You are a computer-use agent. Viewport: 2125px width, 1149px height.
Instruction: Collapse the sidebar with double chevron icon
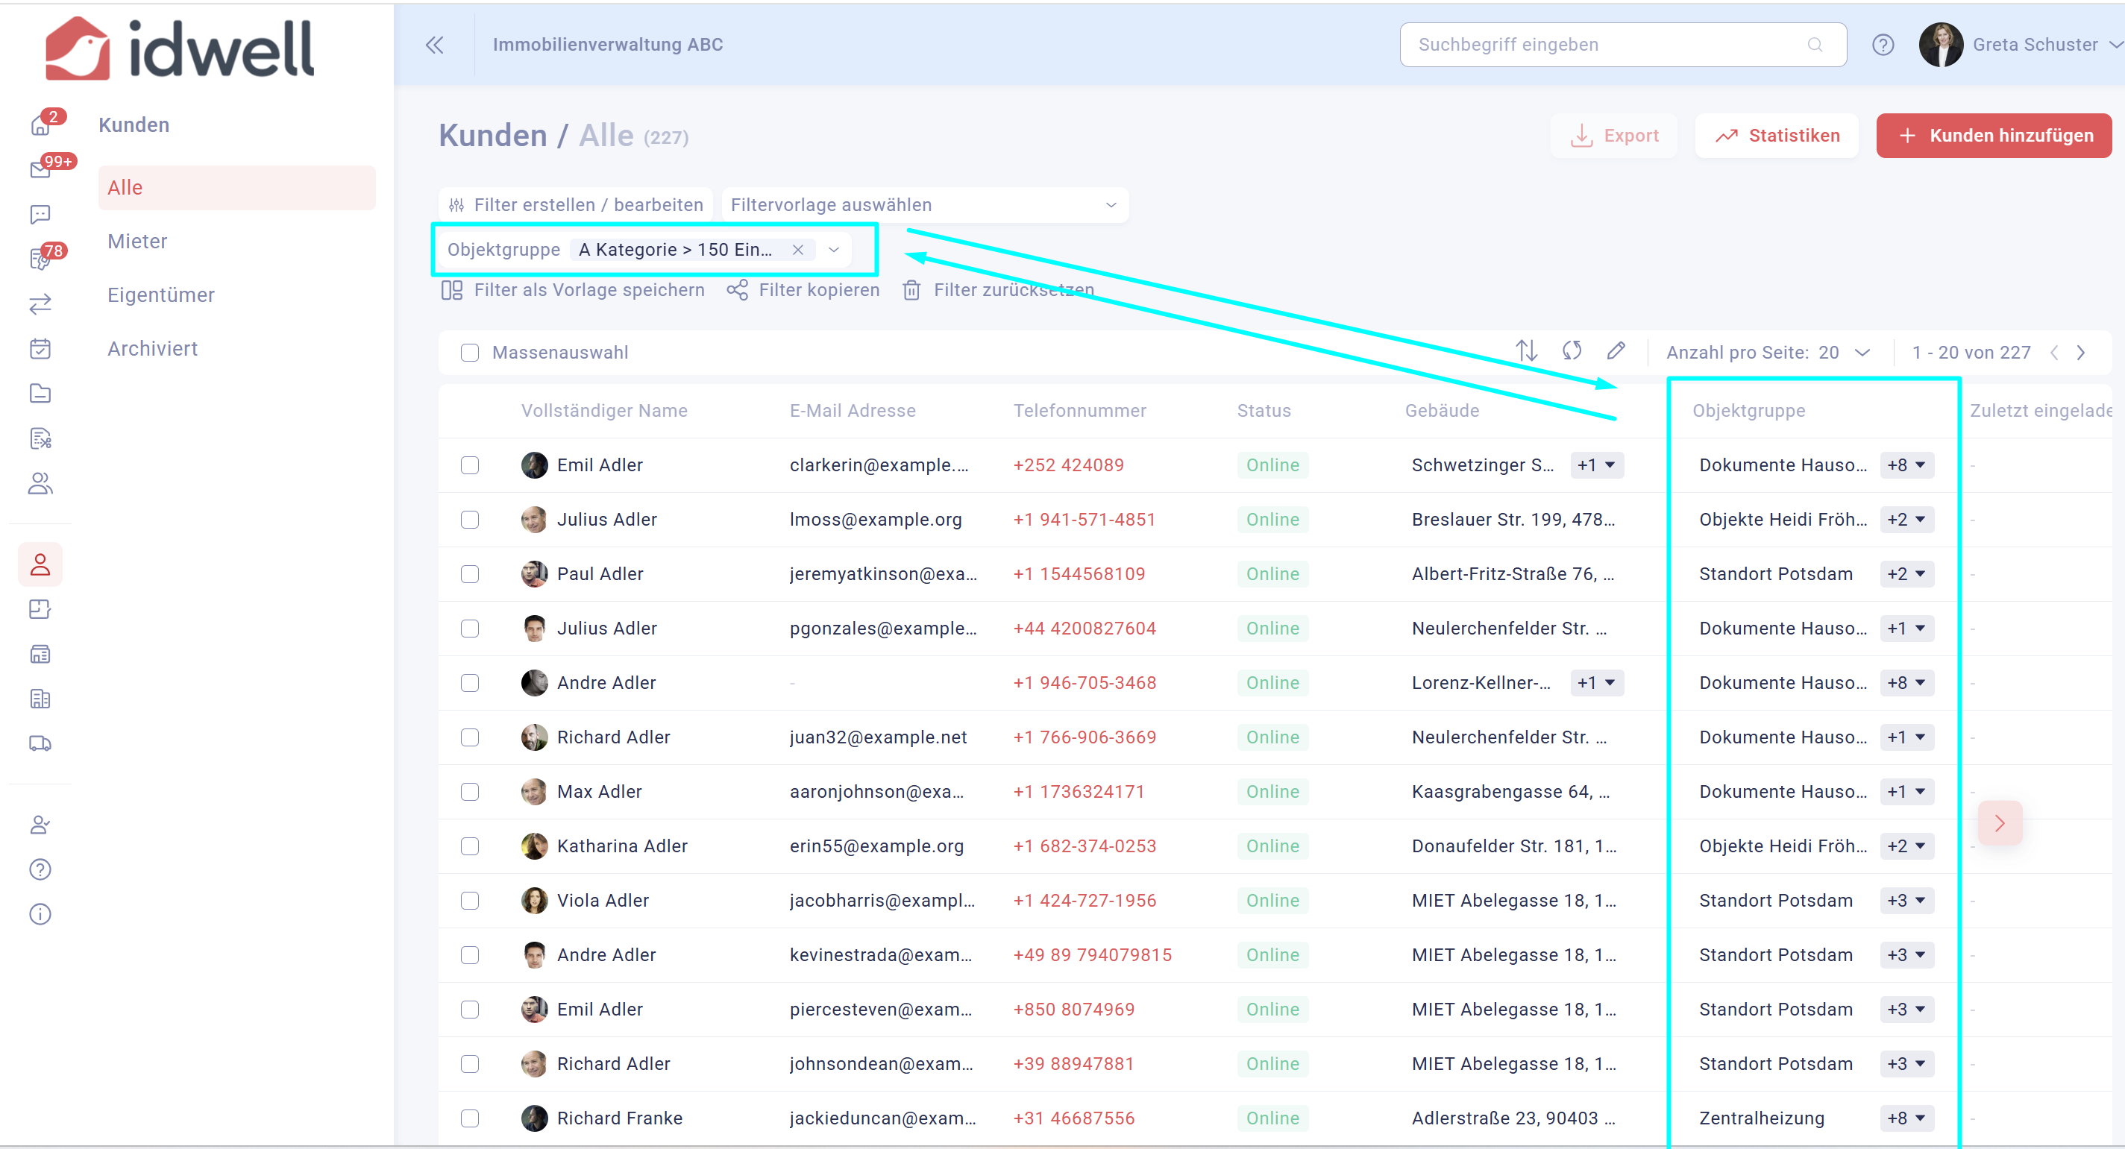pos(435,45)
